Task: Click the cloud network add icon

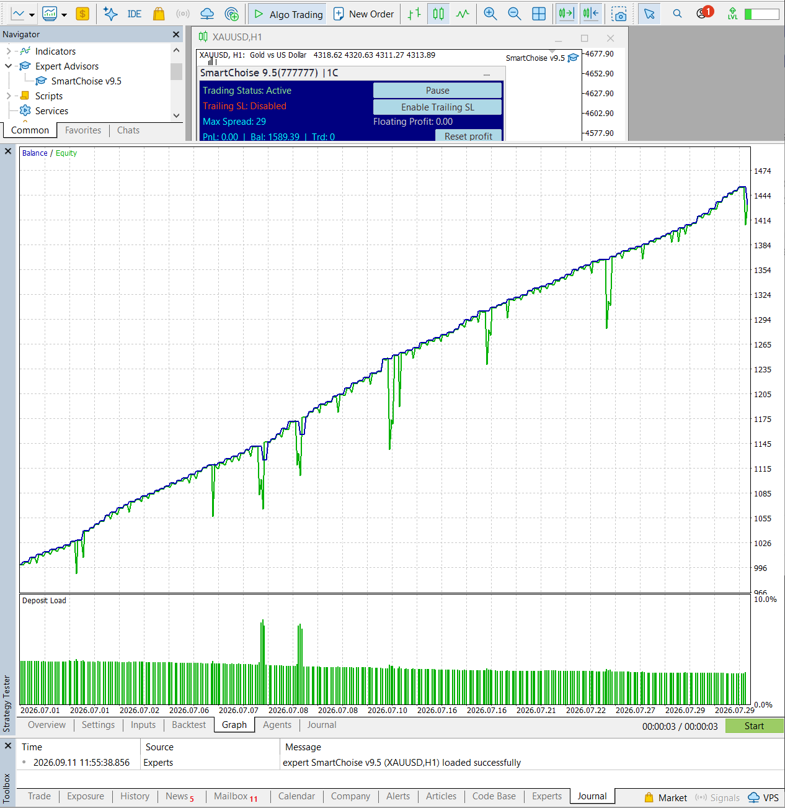Action: click(232, 14)
